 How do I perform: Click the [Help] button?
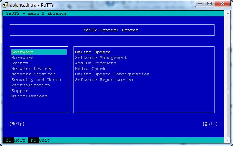pos(17,124)
